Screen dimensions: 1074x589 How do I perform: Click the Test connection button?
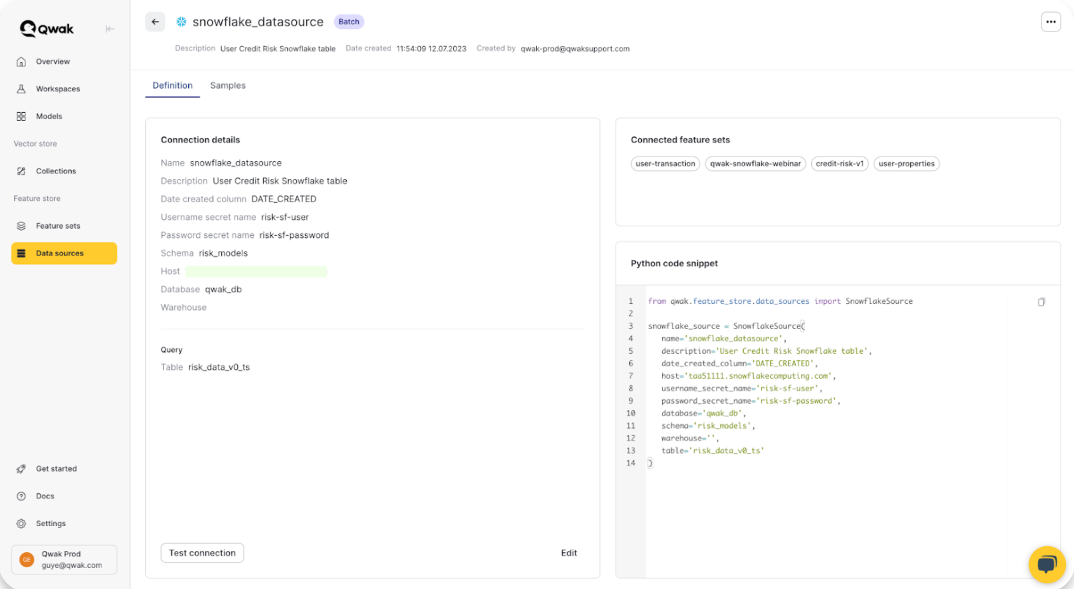[x=202, y=553]
